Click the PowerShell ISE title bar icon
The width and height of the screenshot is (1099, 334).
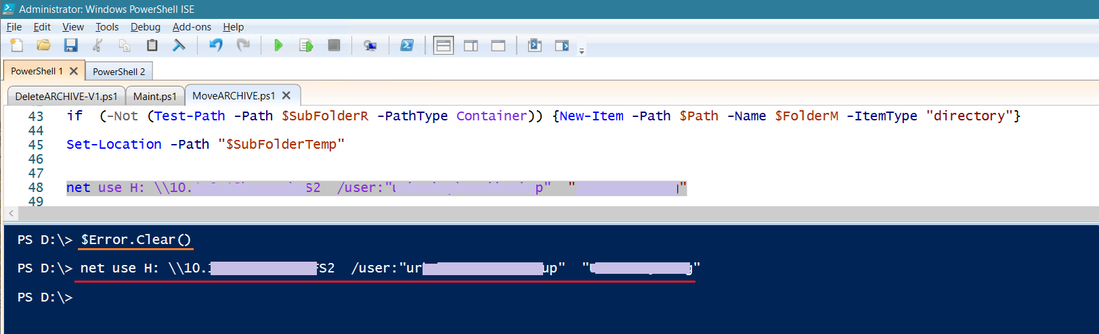point(9,9)
